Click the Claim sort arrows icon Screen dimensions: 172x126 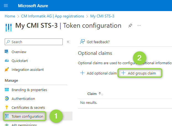tap(101, 94)
